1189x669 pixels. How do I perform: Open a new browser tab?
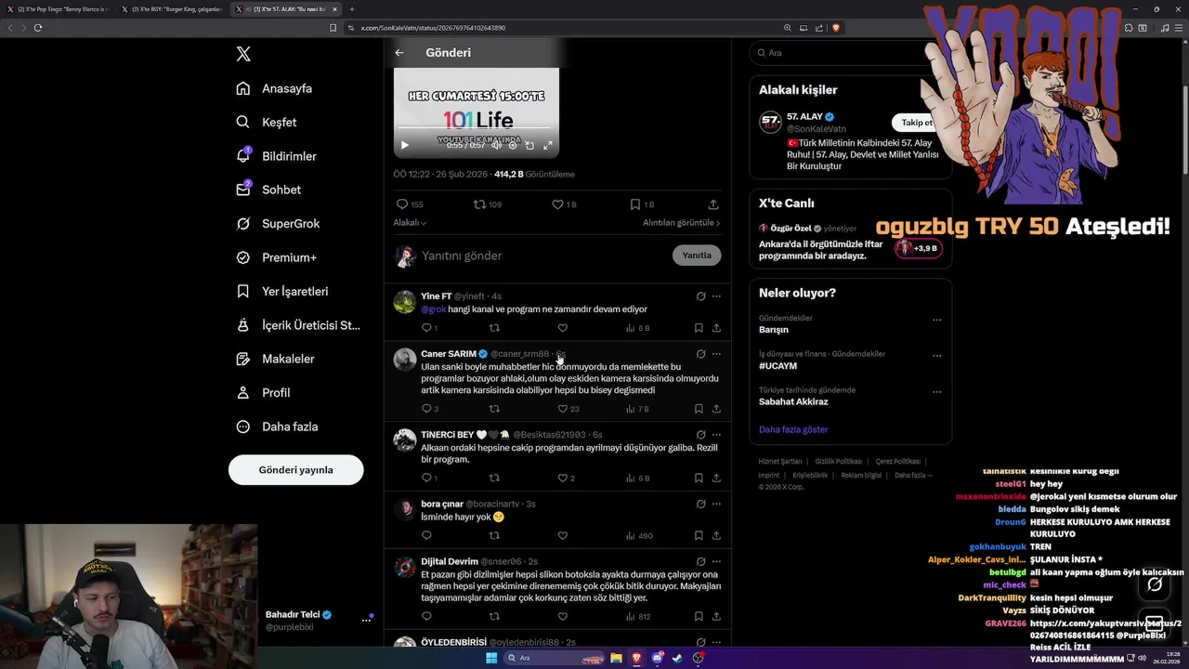(x=351, y=9)
